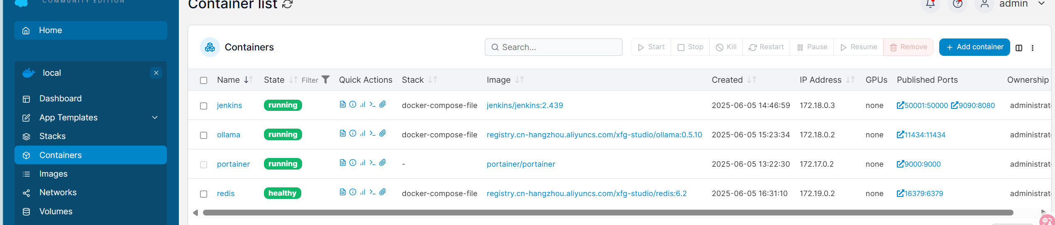The height and width of the screenshot is (225, 1055).
Task: Tick the redis row checkbox
Action: [x=203, y=194]
